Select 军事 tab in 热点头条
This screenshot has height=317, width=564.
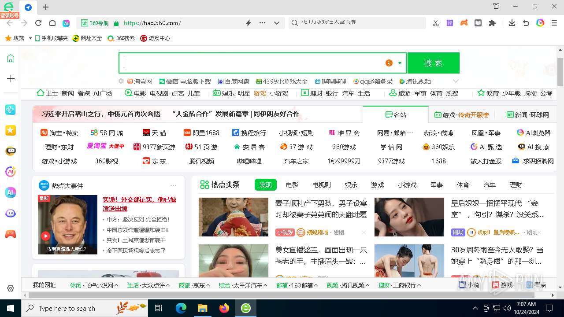437,185
